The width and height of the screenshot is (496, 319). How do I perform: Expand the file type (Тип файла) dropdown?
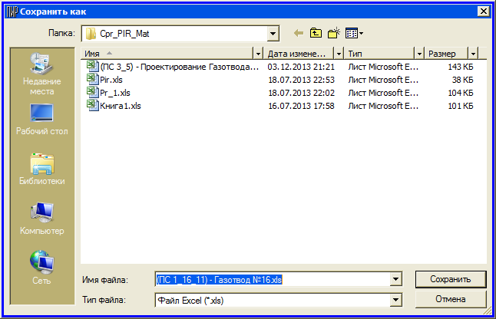pyautogui.click(x=396, y=300)
